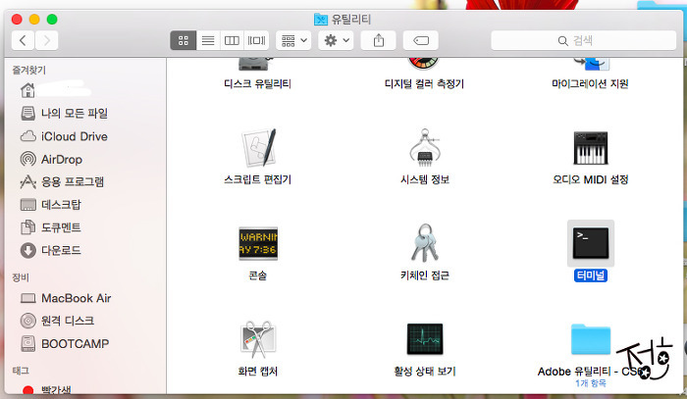
Task: Select the 마이그레이션 지원 icon
Action: pyautogui.click(x=592, y=64)
